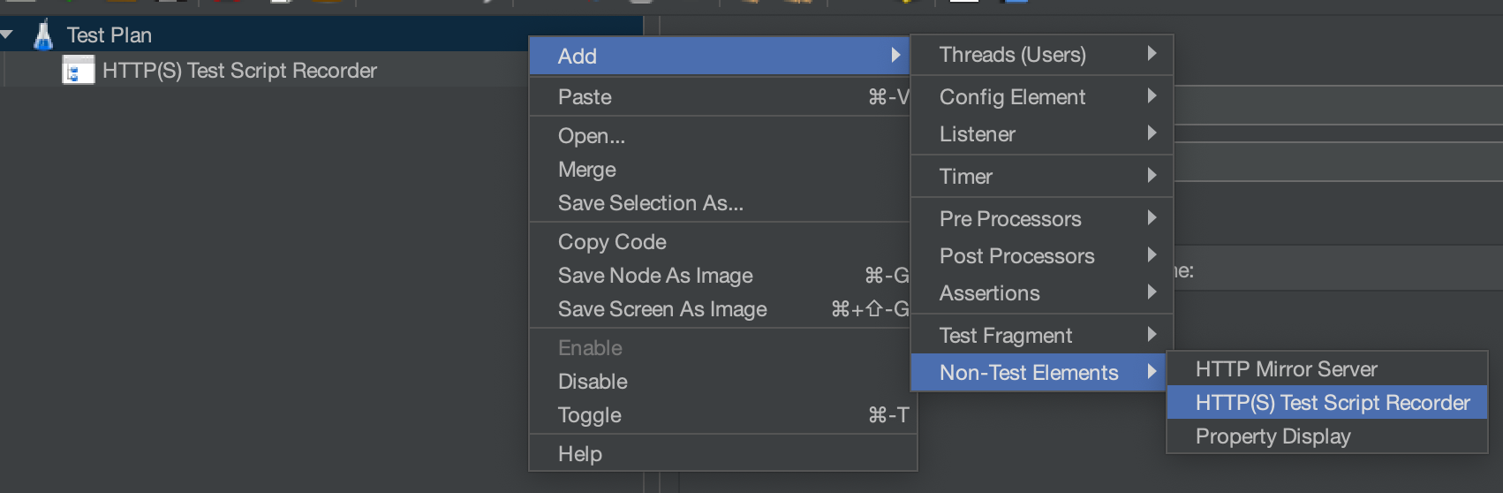1503x493 pixels.
Task: Open the Test Fragment submenu
Action: (1006, 336)
